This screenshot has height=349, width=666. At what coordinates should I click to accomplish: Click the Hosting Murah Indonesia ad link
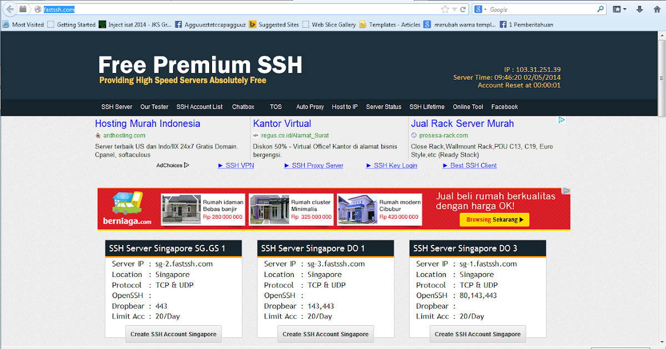[x=148, y=124]
